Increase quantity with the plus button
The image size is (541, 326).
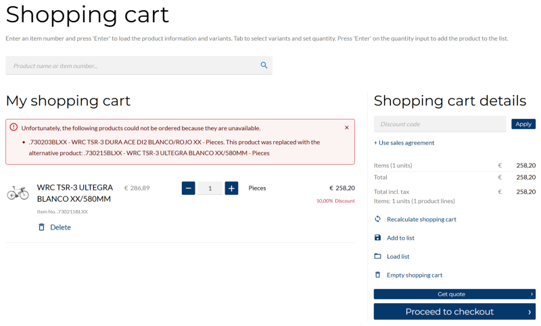pyautogui.click(x=231, y=188)
